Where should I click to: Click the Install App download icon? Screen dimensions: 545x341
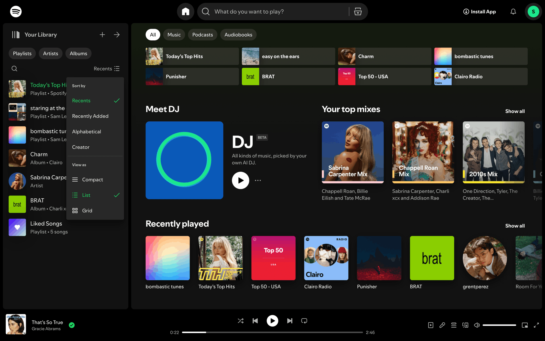[466, 12]
